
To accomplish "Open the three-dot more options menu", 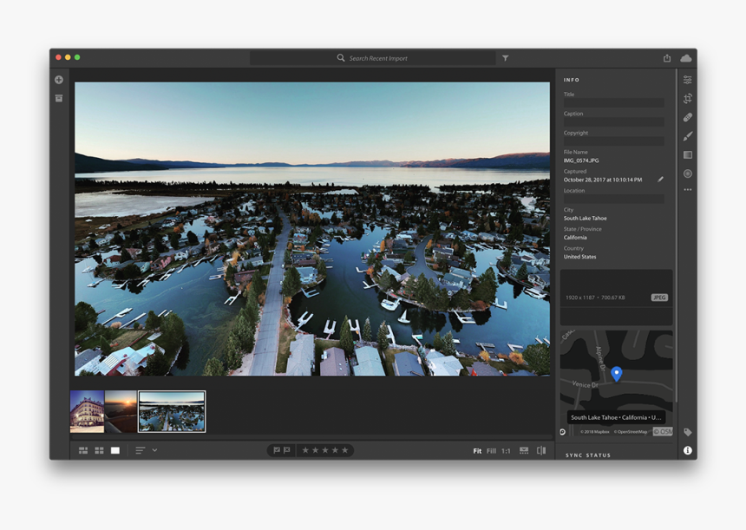I will click(688, 190).
